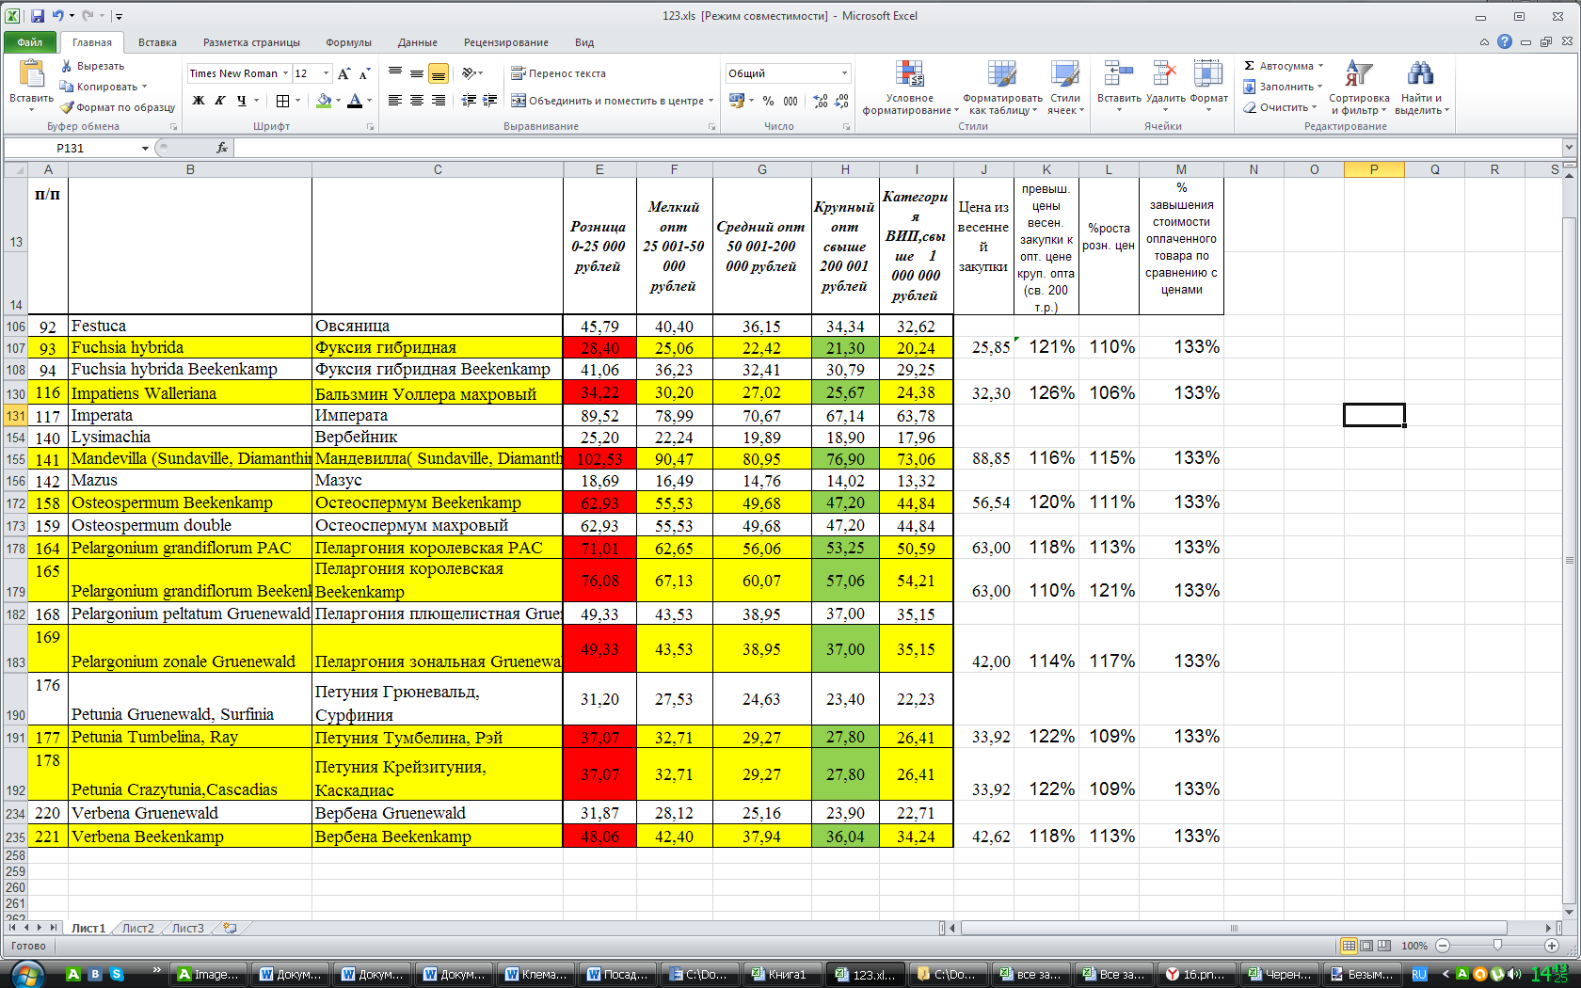Image resolution: width=1581 pixels, height=988 pixels.
Task: Increase the cell indent
Action: point(490,101)
